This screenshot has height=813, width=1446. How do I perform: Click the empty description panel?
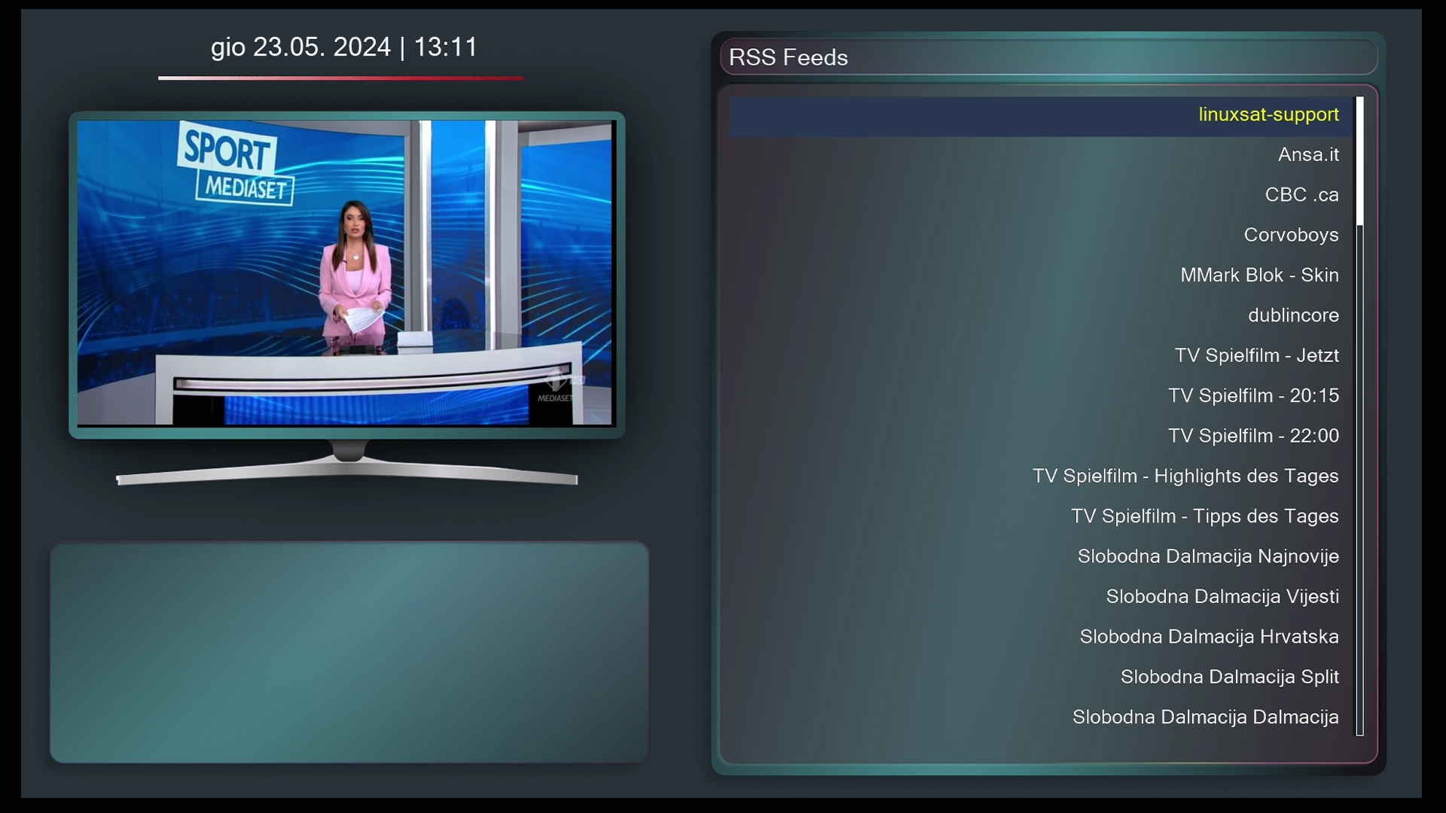click(349, 652)
